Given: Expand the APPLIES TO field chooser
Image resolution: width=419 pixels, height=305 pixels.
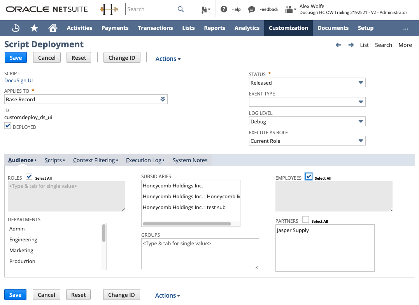Looking at the screenshot, I should coord(163,99).
